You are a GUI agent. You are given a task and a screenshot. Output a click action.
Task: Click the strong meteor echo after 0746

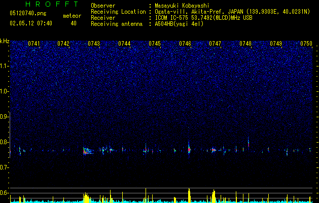pos(189,150)
